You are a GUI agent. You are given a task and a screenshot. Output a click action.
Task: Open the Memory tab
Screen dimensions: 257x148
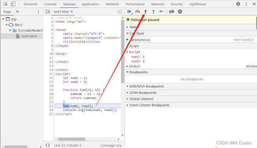[x=157, y=4]
